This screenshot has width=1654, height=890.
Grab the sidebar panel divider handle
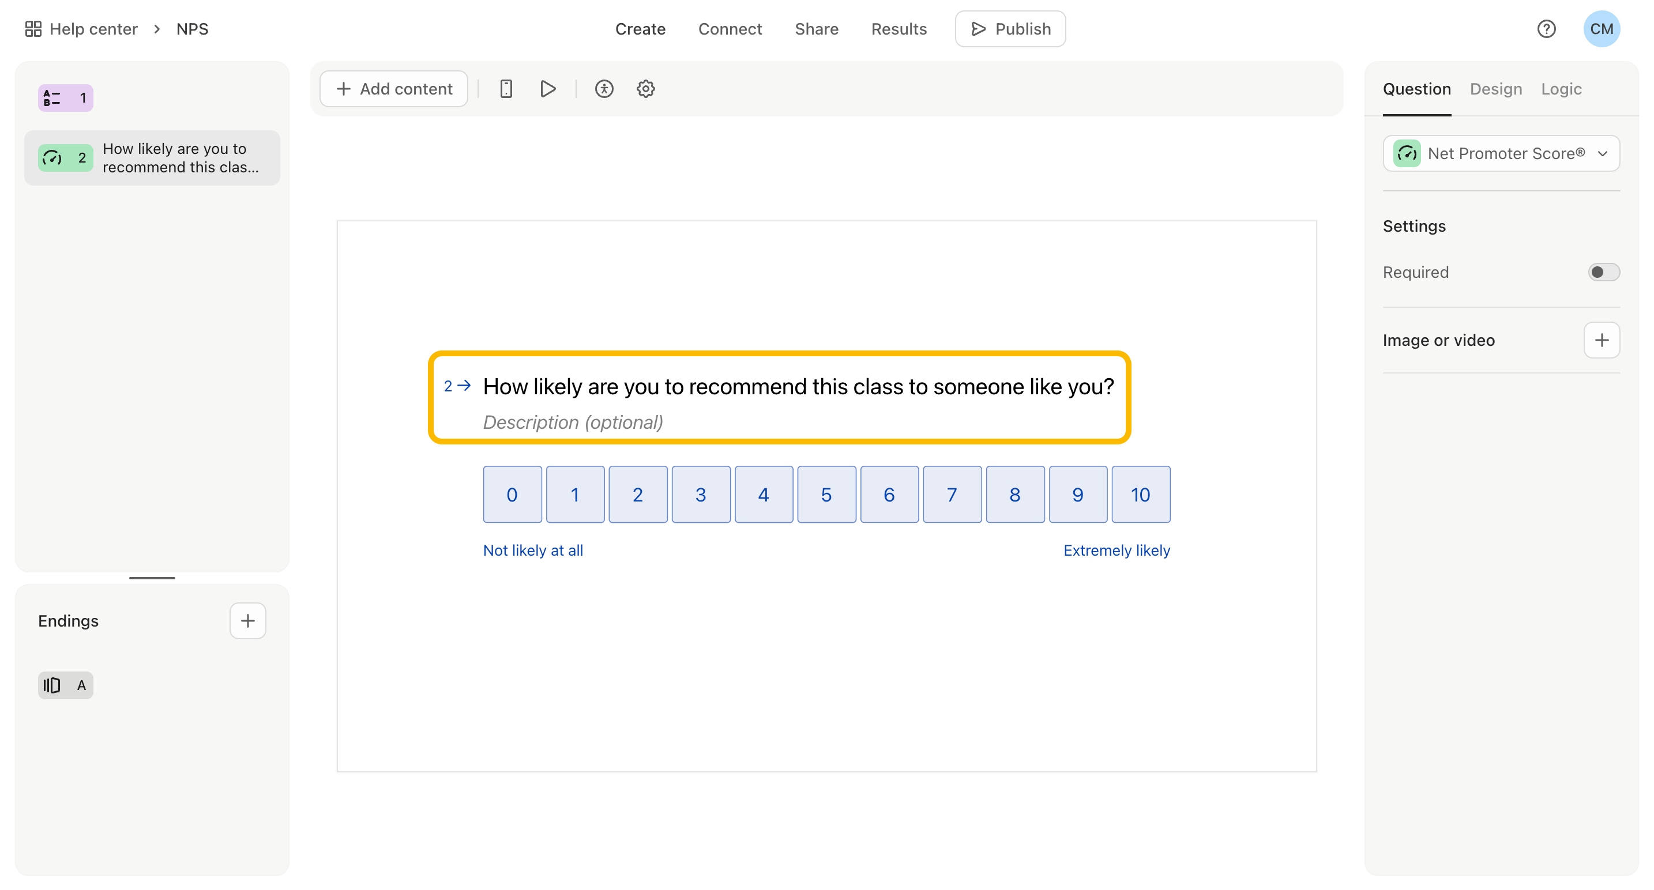click(152, 578)
